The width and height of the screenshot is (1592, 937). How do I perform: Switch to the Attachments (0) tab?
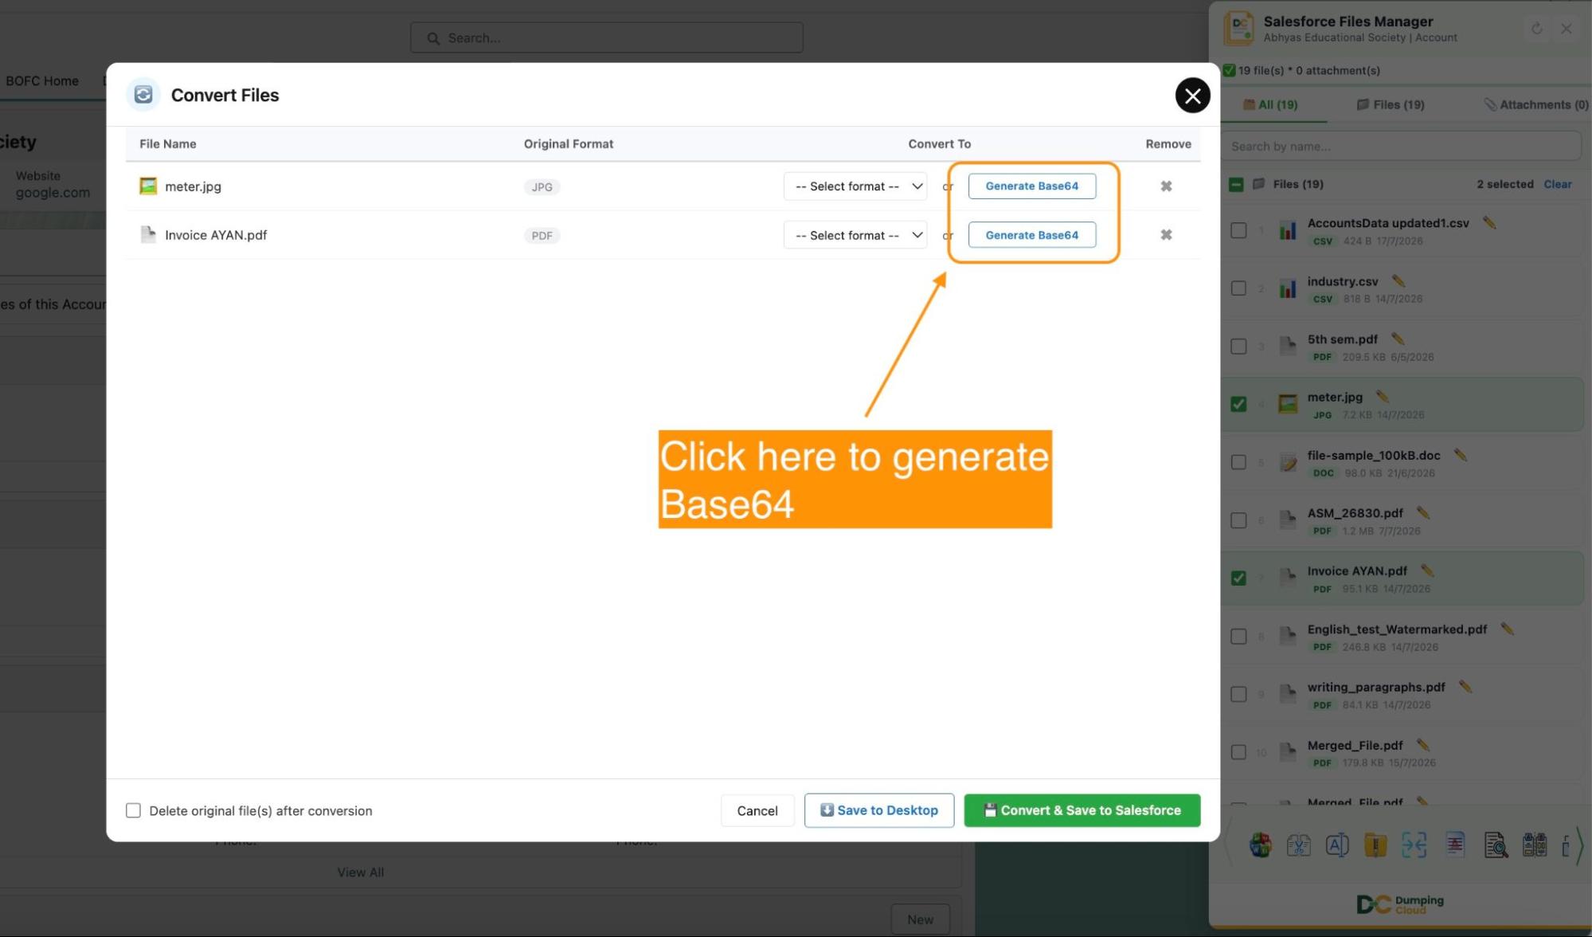pos(1535,104)
